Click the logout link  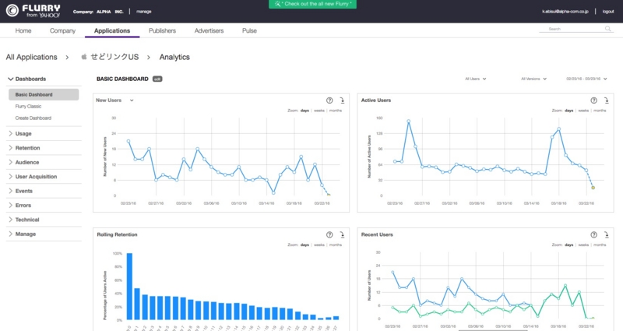[608, 12]
